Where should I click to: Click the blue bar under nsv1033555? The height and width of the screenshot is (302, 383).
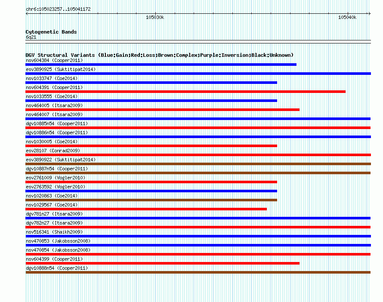click(151, 101)
